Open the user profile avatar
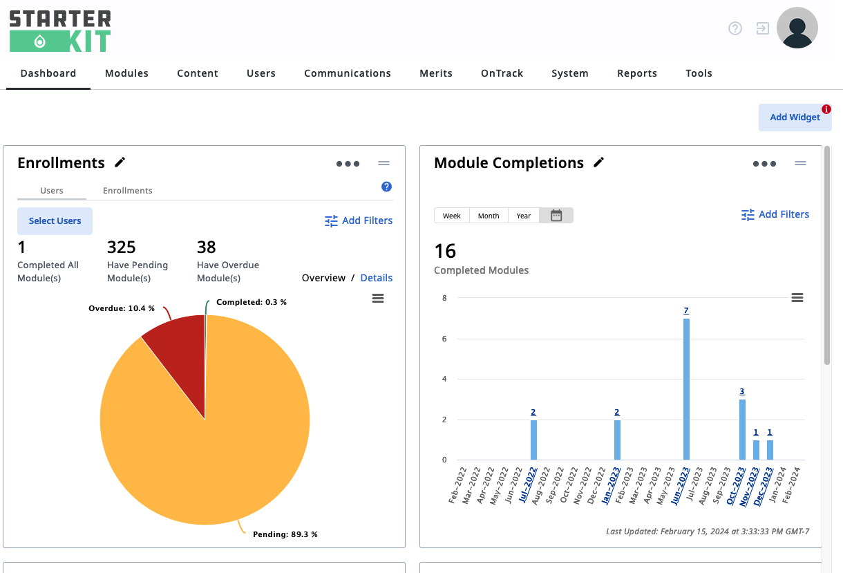843x573 pixels. (x=797, y=28)
